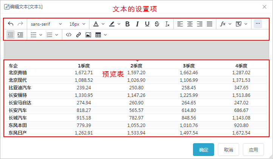Select the 北京现代 row label
The width and height of the screenshot is (273, 159).
18,80
